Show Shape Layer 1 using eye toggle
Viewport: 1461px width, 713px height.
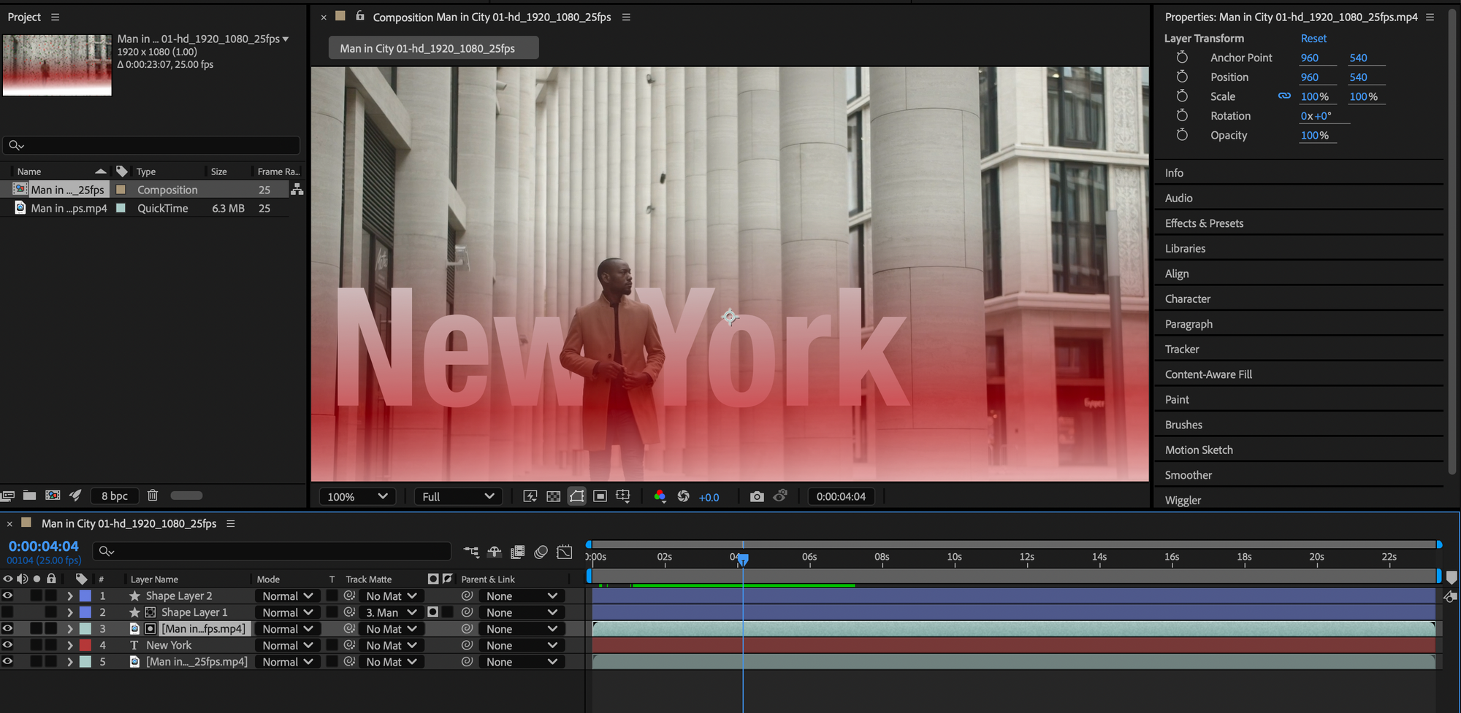coord(7,612)
